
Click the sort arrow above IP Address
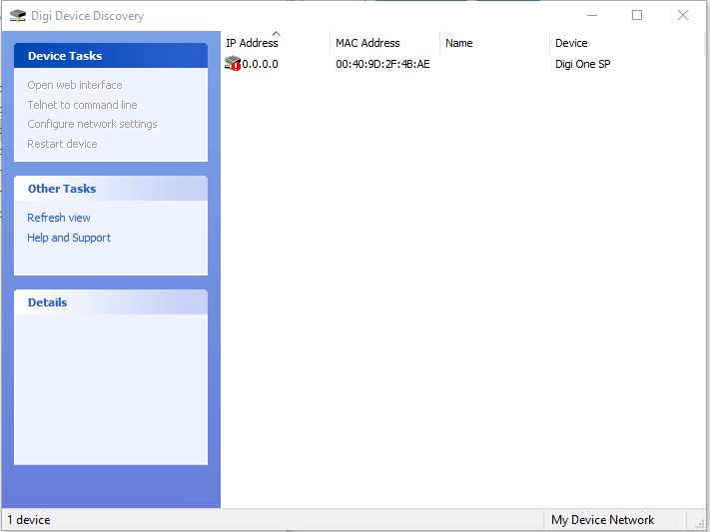click(276, 34)
